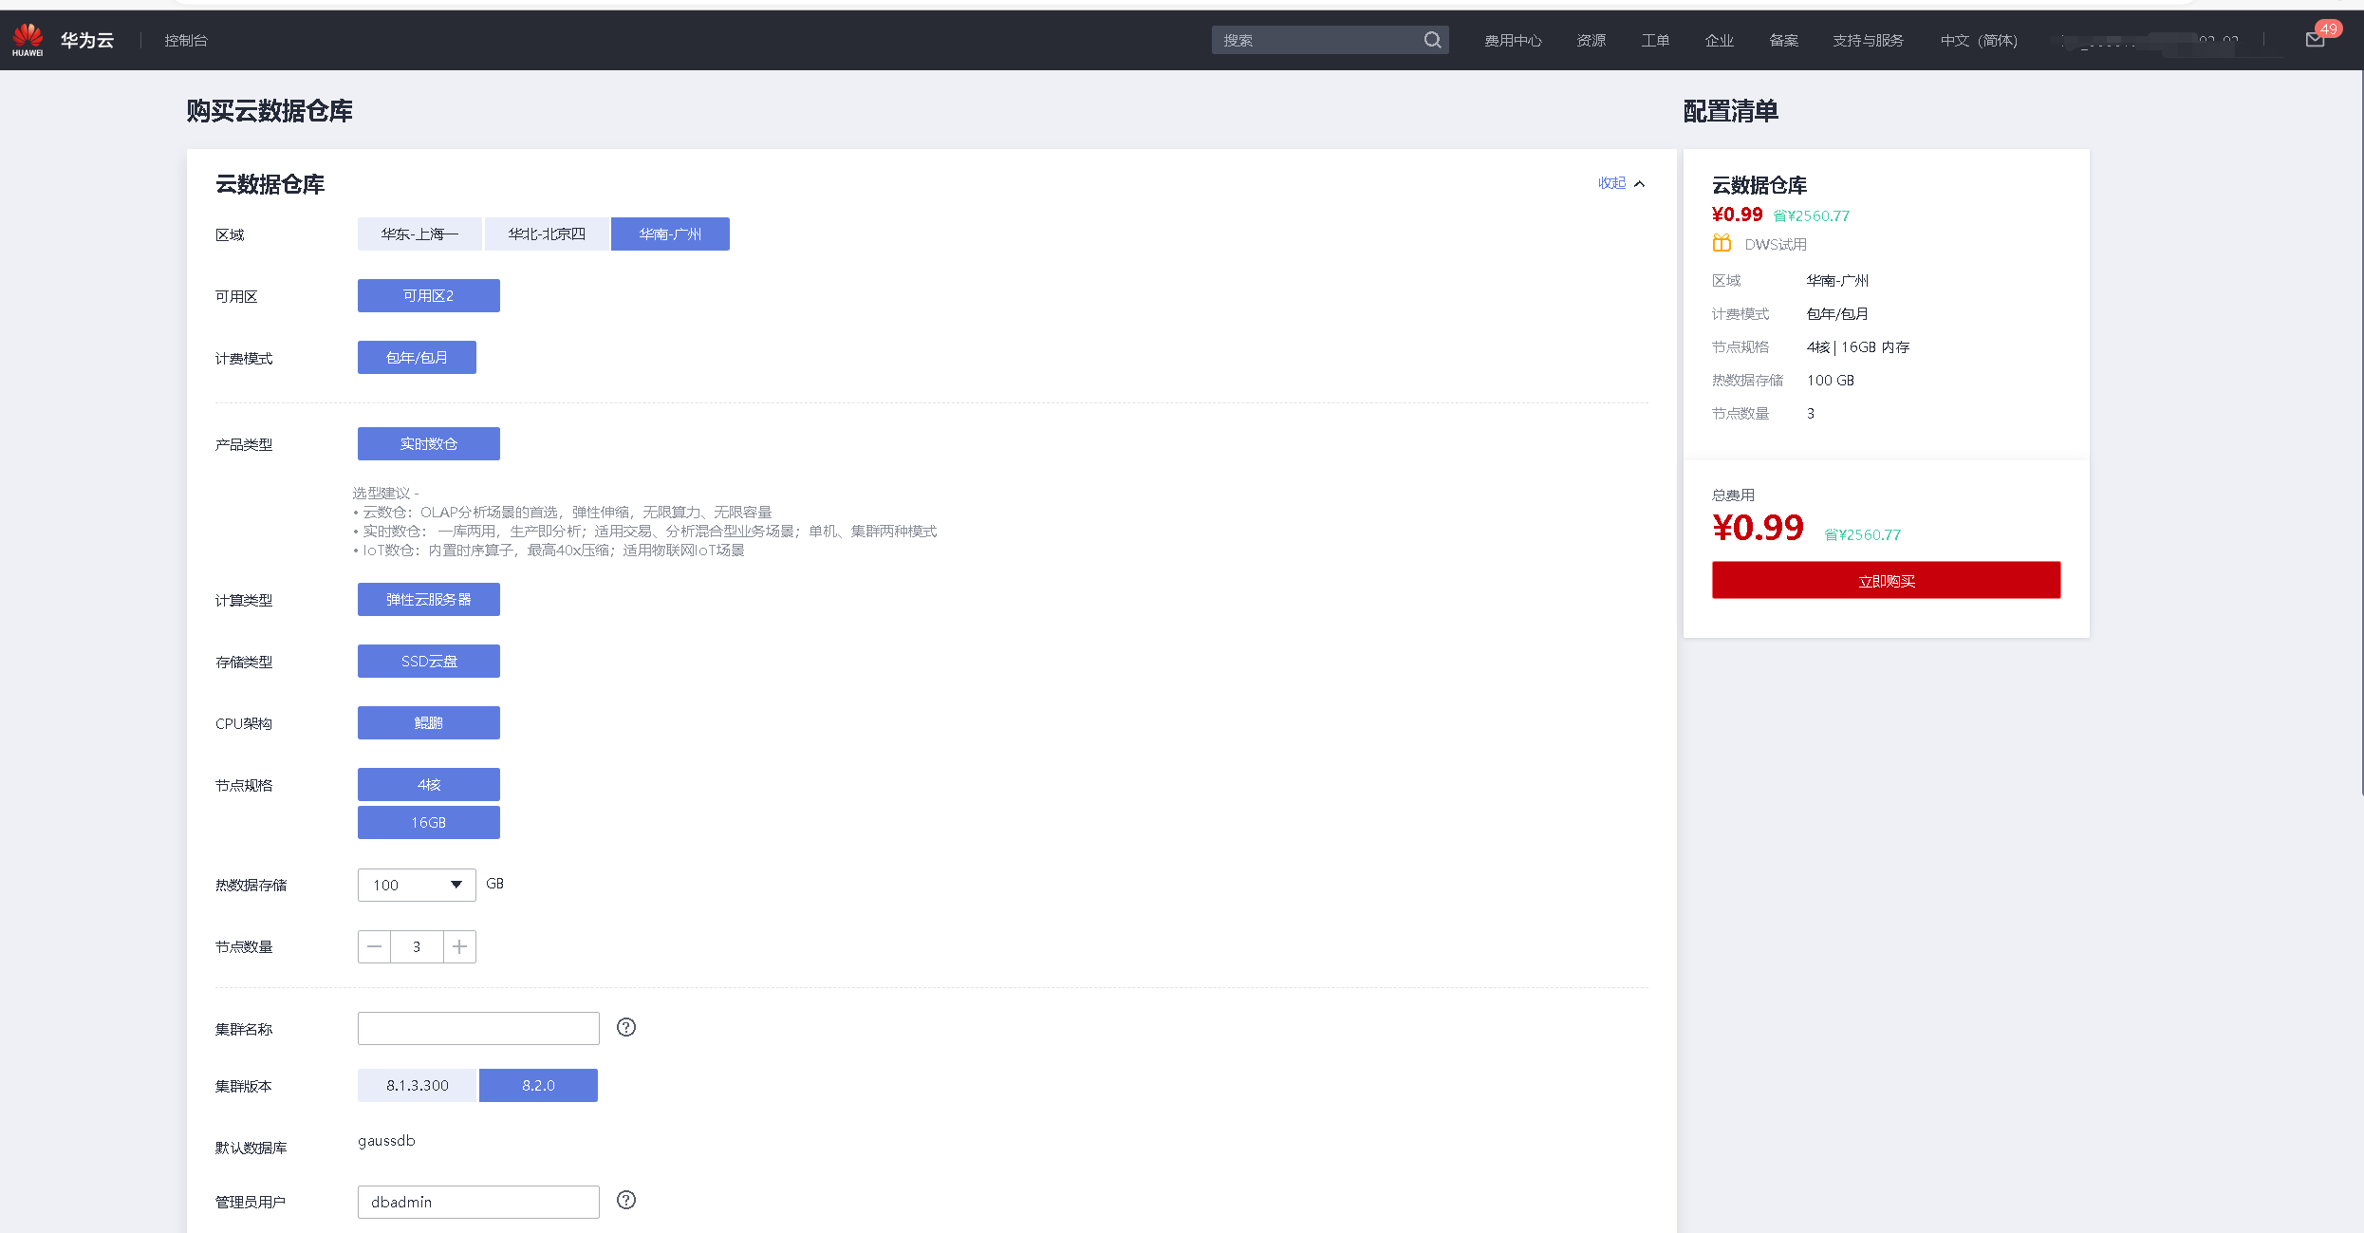Click the plus button for node count

coord(459,946)
